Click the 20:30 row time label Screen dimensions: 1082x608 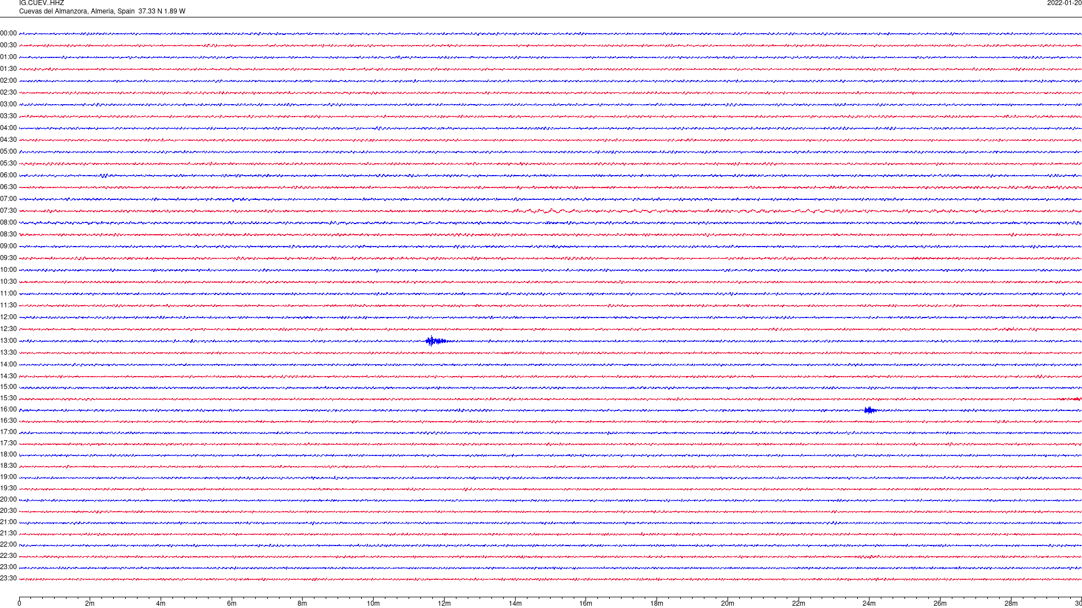point(8,511)
